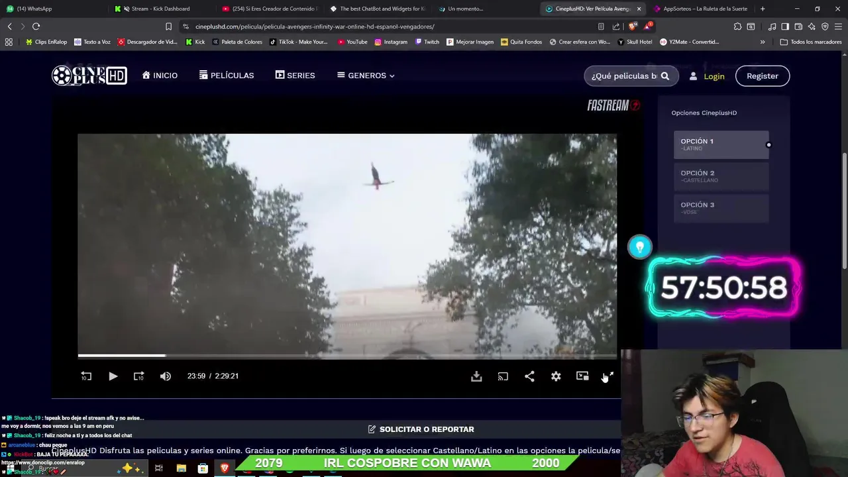The image size is (848, 477).
Task: Select OPCIÓN 3 VOSE server
Action: click(x=721, y=208)
